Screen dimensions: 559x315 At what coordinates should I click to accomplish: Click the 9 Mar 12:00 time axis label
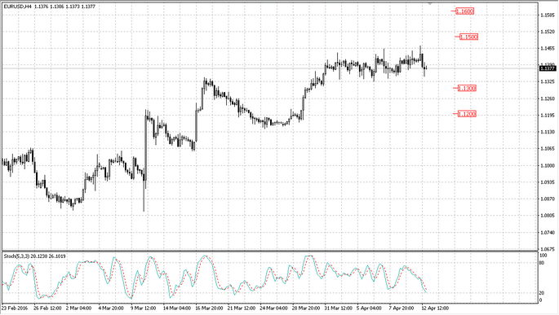pos(144,308)
